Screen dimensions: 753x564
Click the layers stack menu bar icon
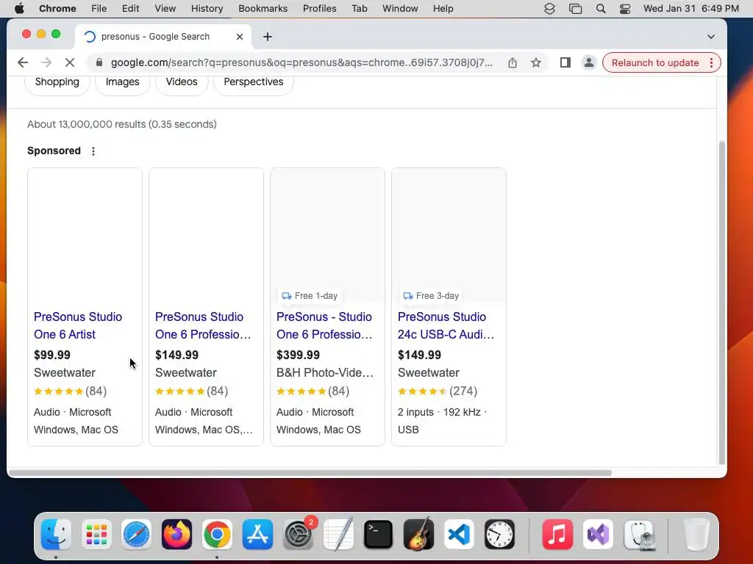(549, 9)
